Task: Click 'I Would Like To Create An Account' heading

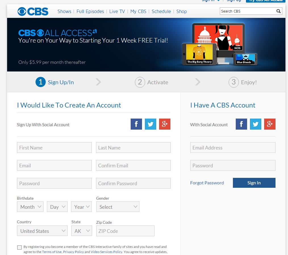Action: click(x=69, y=105)
